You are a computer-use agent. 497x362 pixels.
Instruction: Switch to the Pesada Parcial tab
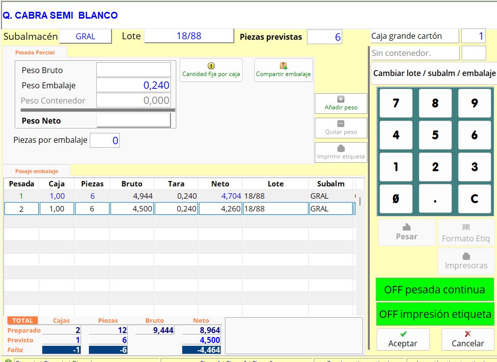pyautogui.click(x=35, y=52)
